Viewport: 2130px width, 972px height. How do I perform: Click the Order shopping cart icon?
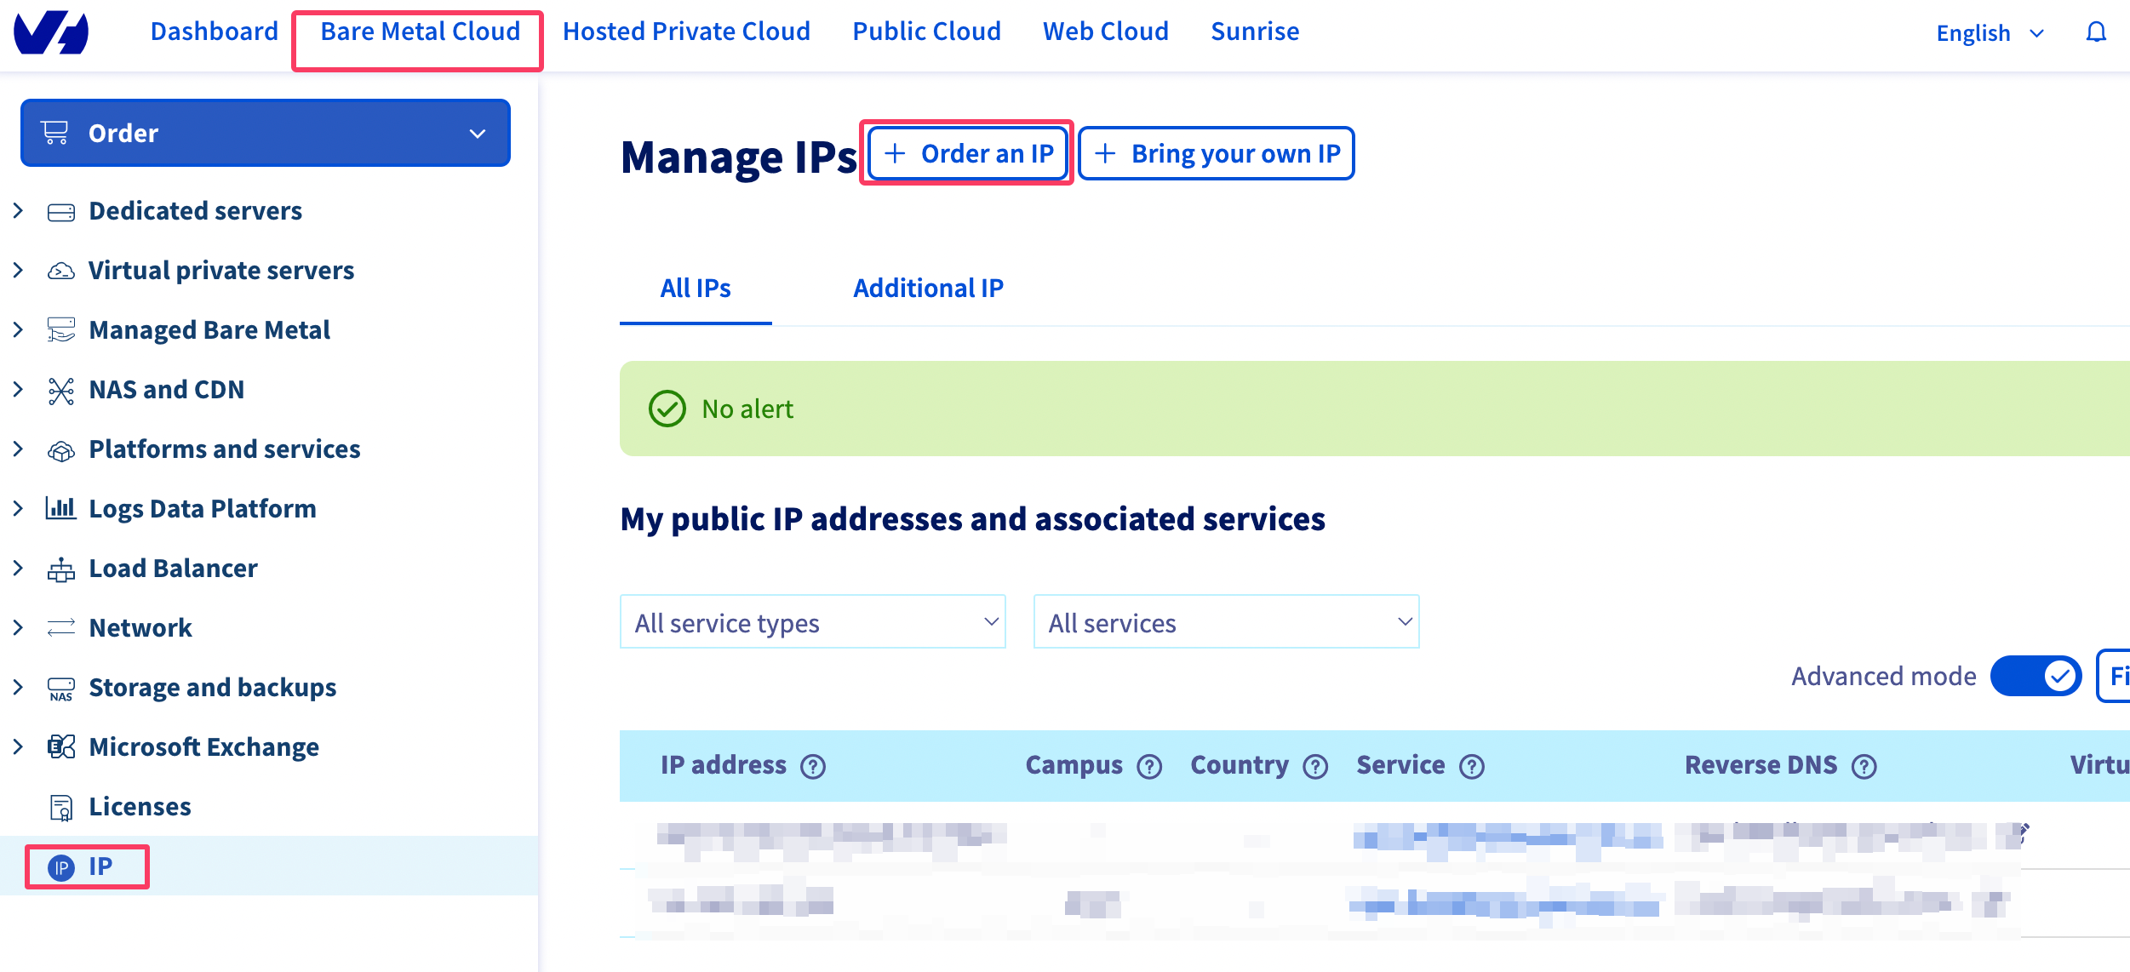point(55,133)
